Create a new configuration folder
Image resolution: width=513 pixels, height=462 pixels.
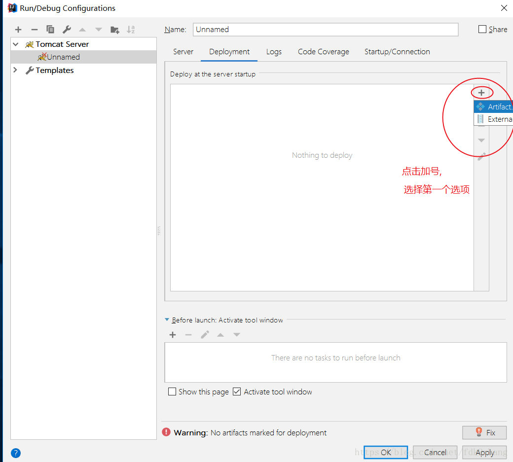click(115, 30)
